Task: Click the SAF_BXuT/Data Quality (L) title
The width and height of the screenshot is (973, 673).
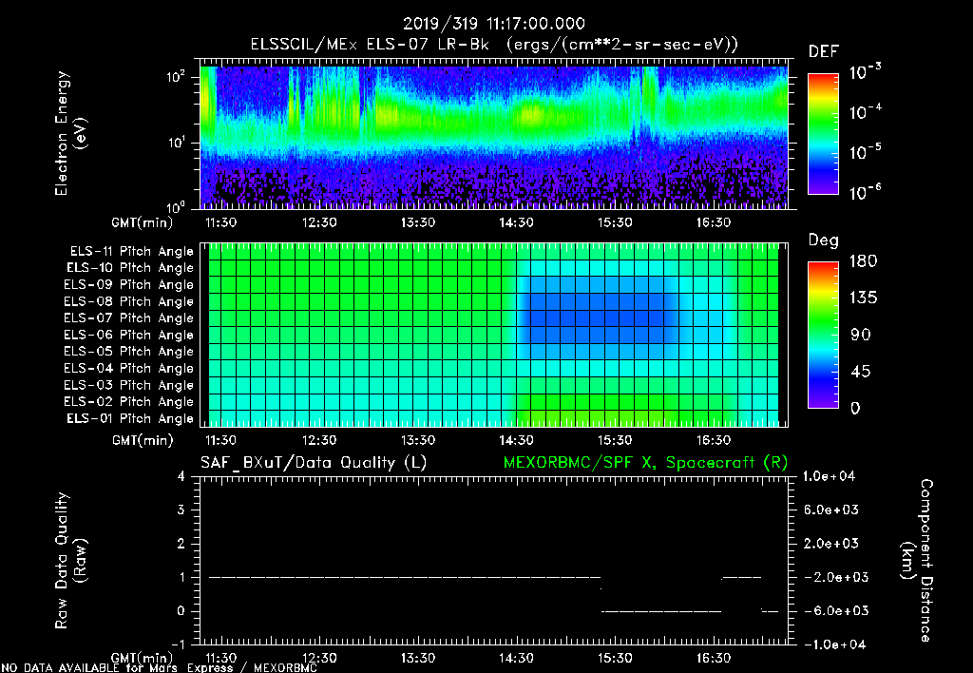Action: click(x=314, y=463)
